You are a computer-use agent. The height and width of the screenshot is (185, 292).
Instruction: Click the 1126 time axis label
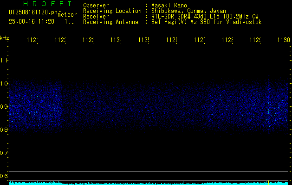[171, 40]
